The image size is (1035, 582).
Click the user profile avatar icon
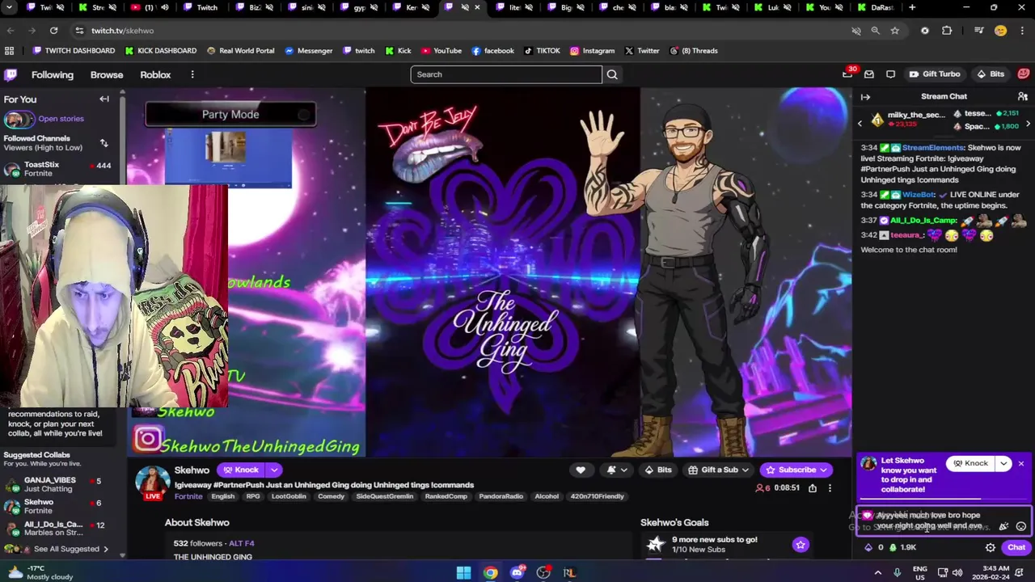(x=1024, y=74)
